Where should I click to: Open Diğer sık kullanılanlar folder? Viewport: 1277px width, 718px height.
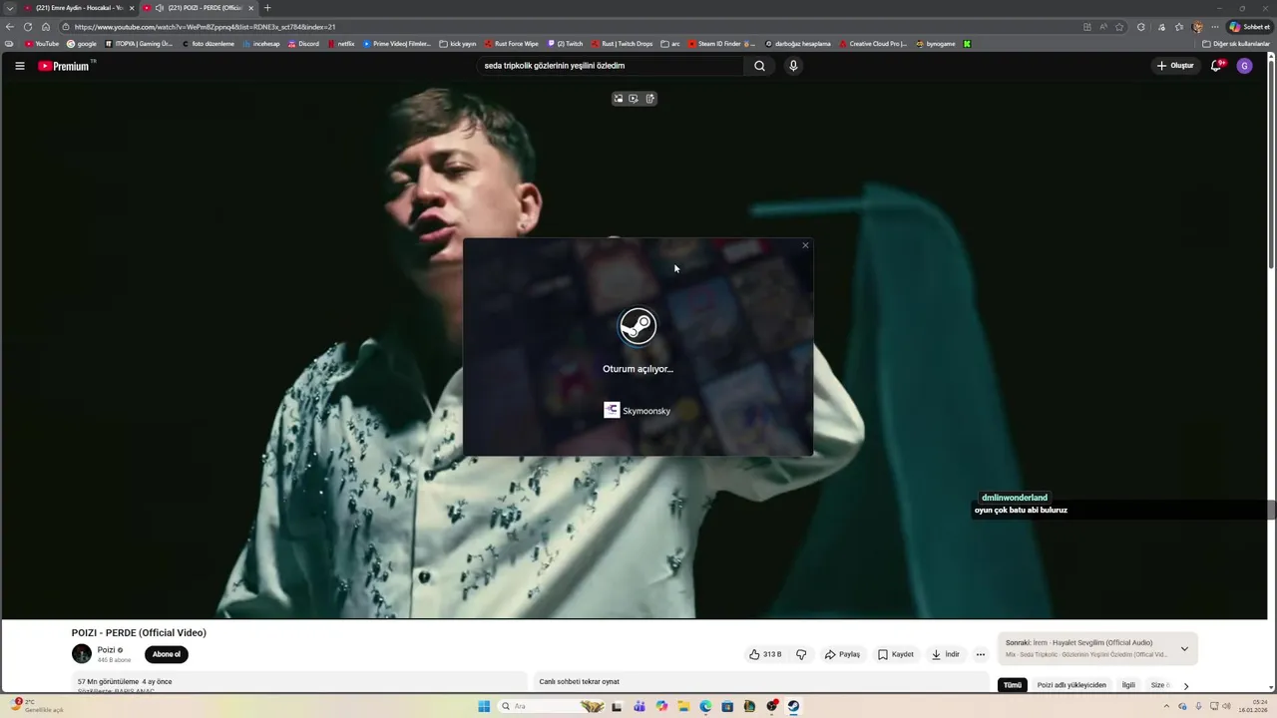[1236, 44]
